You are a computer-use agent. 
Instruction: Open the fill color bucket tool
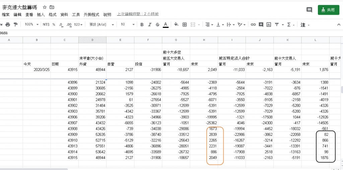point(177,24)
